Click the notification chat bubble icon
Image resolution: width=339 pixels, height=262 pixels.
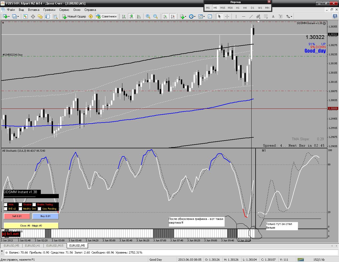pos(335,16)
